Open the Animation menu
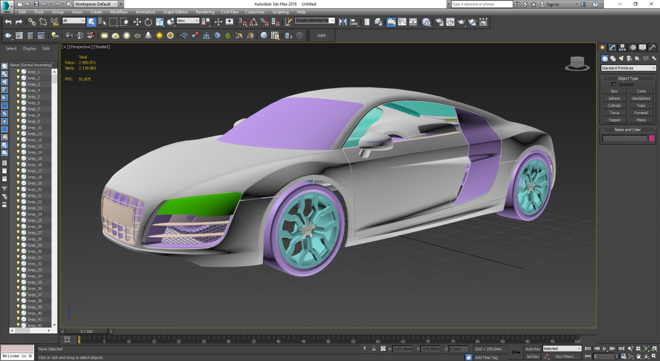This screenshot has height=361, width=660. click(145, 12)
